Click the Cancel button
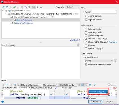This screenshot has height=105, width=119. click(110, 102)
